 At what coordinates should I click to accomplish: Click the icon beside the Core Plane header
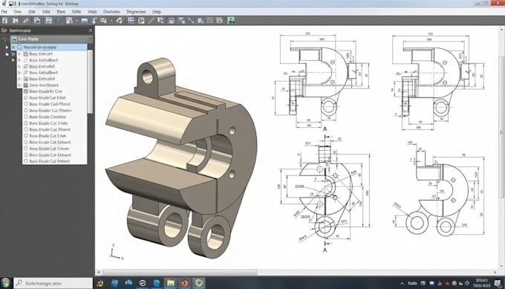[x=14, y=39]
